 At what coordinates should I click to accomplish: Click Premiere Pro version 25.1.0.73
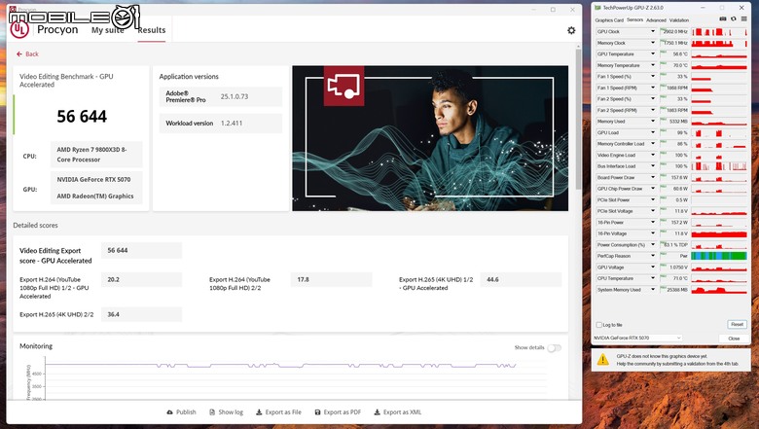[x=235, y=96]
